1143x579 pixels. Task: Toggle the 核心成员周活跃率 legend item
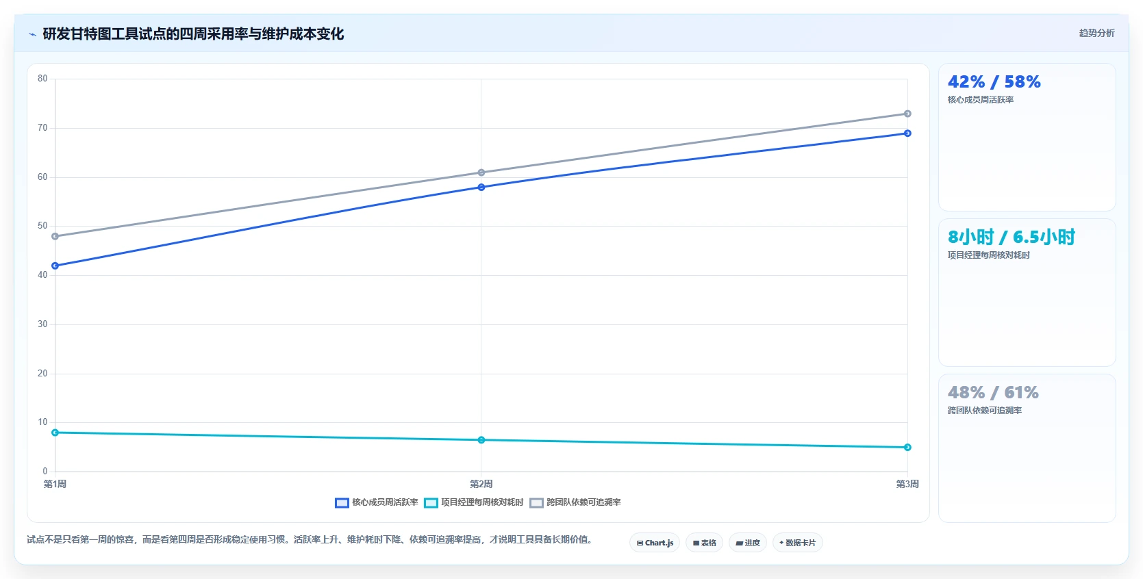[377, 502]
